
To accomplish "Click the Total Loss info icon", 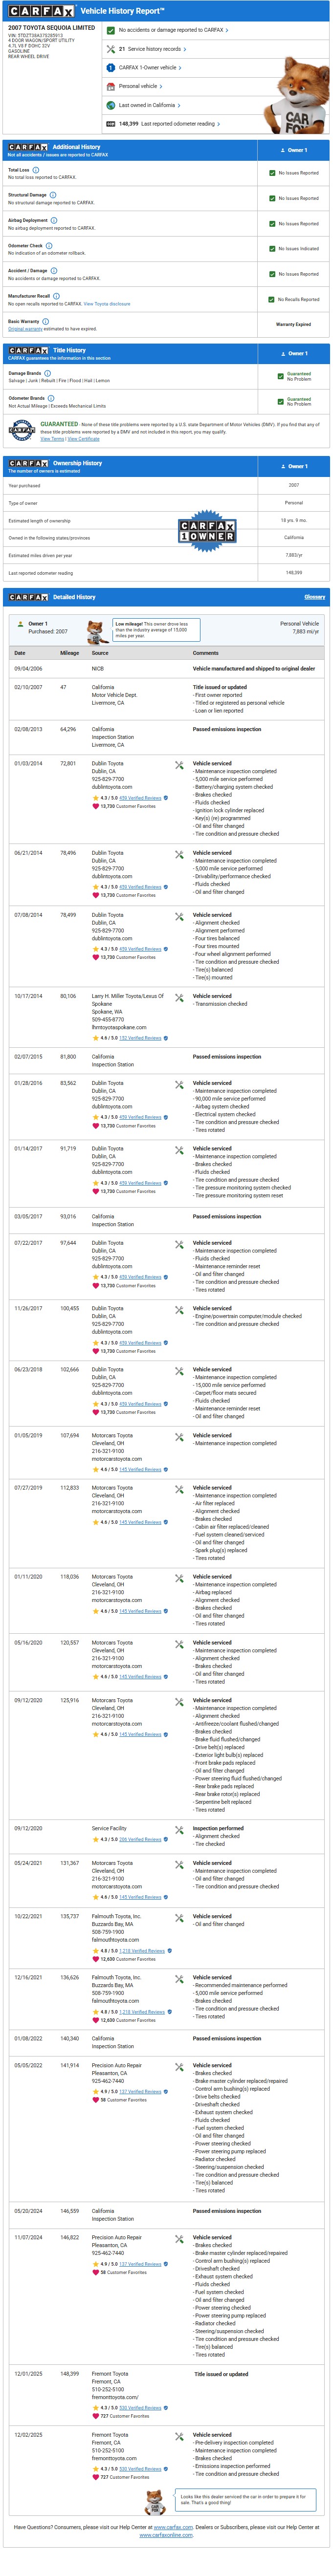I will coord(37,170).
